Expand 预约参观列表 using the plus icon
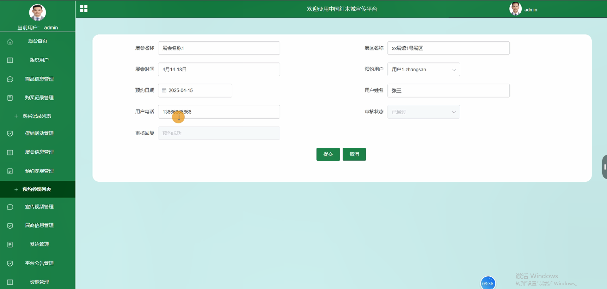Screen dimensions: 607x289 click(16, 190)
